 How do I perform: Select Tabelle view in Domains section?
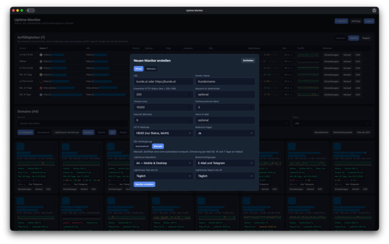[101, 132]
